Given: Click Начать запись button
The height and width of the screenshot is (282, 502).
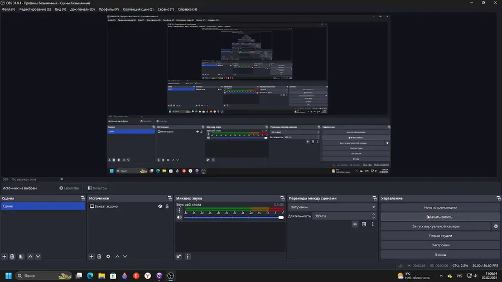Looking at the screenshot, I should (x=440, y=217).
